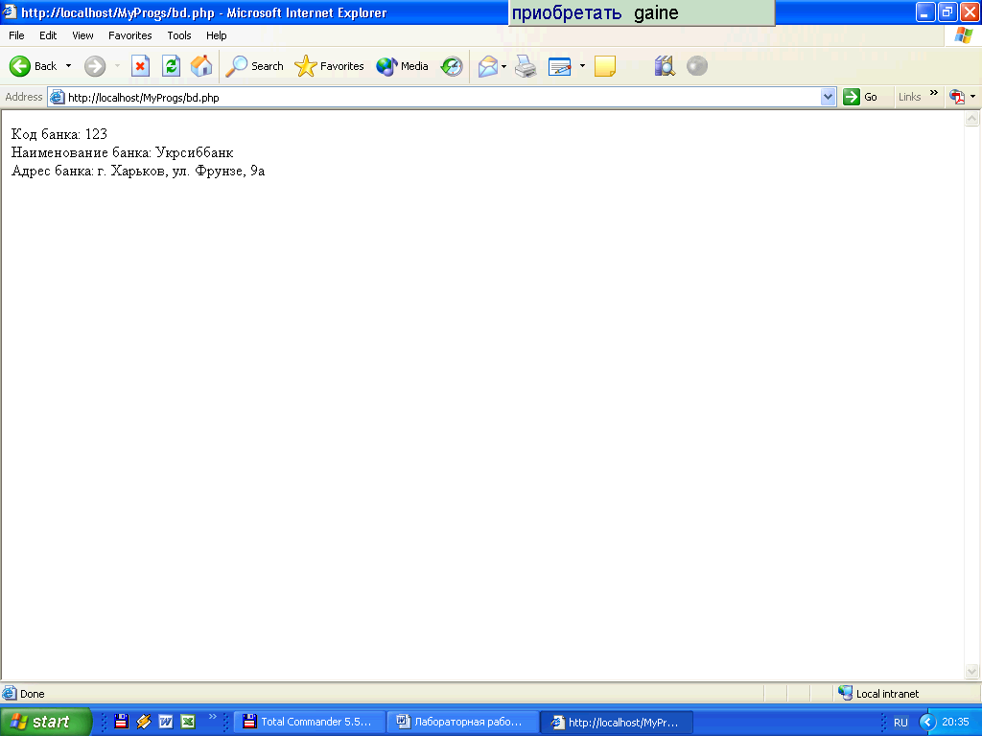982x736 pixels.
Task: Open the Favorites menu in menu bar
Action: (x=130, y=35)
